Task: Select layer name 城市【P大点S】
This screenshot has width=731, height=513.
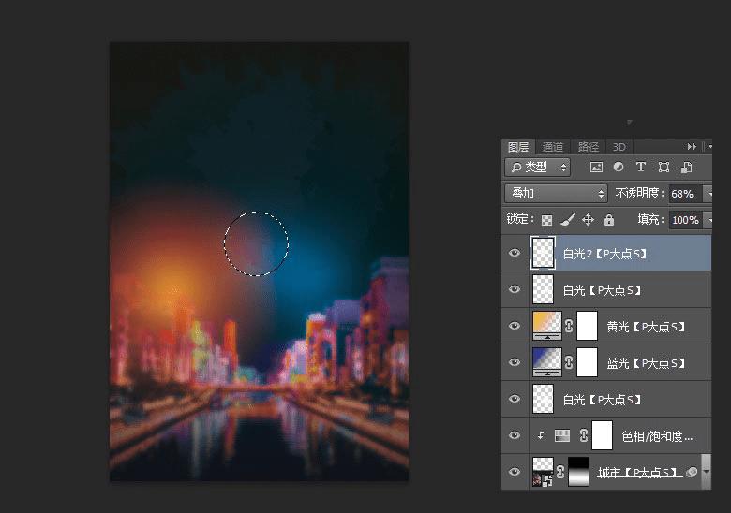Action: pyautogui.click(x=637, y=472)
